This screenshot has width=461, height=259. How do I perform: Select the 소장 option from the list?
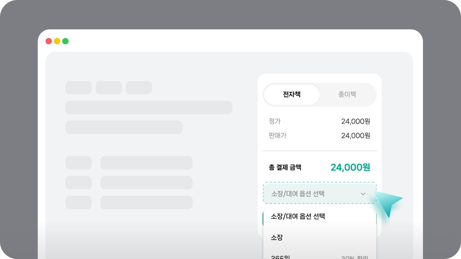(277, 237)
